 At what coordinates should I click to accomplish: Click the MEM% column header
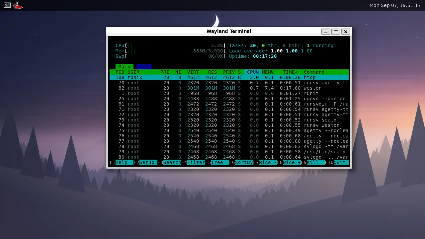click(x=268, y=72)
